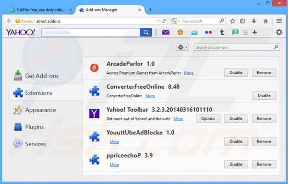Click More link for ppriceechoP
This screenshot has height=184, width=288.
coord(114,164)
